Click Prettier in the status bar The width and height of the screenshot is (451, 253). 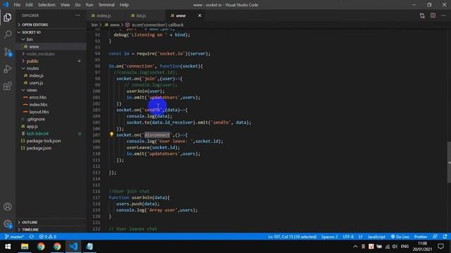coord(421,237)
